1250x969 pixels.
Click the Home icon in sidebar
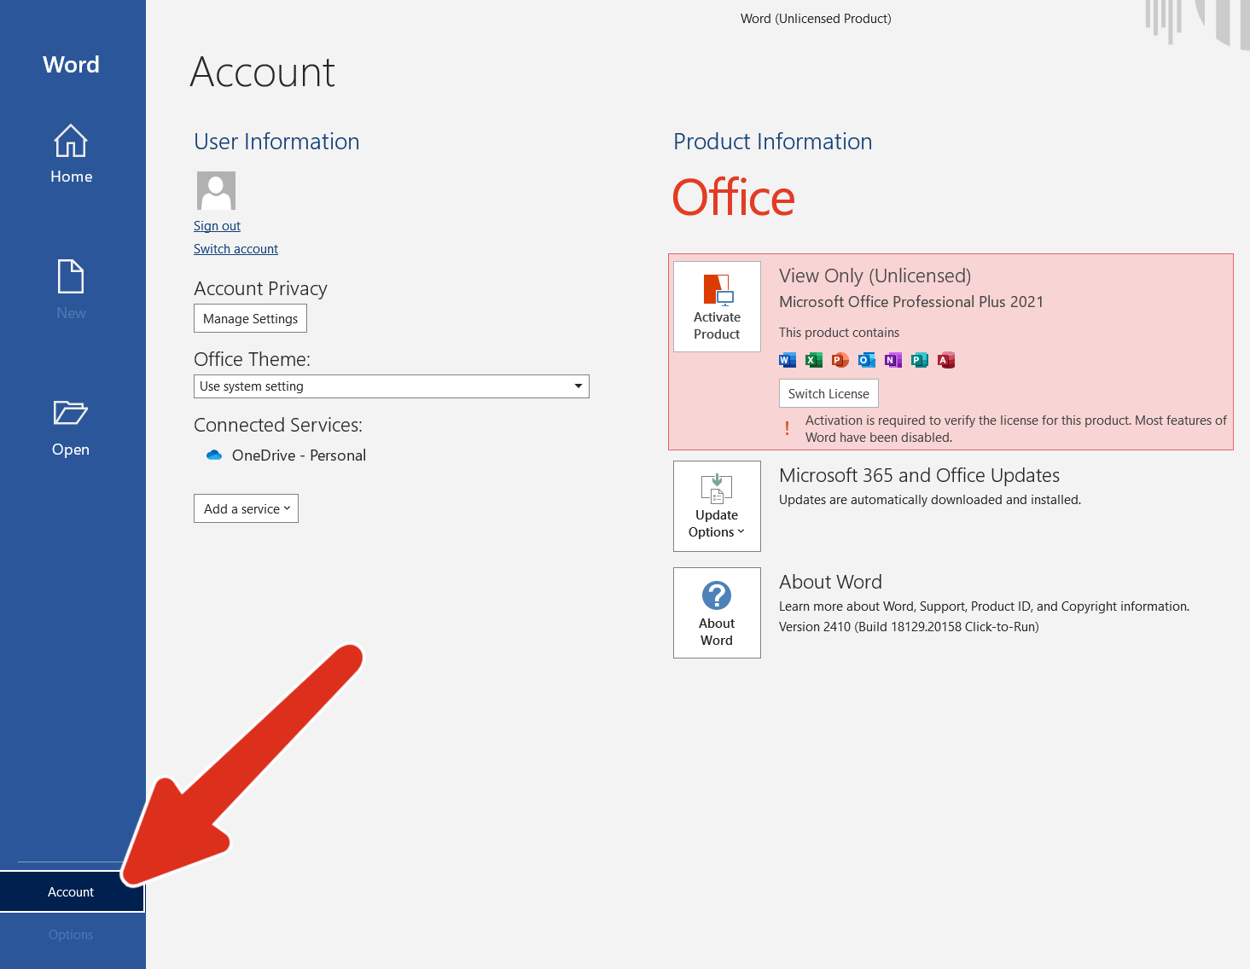[71, 142]
